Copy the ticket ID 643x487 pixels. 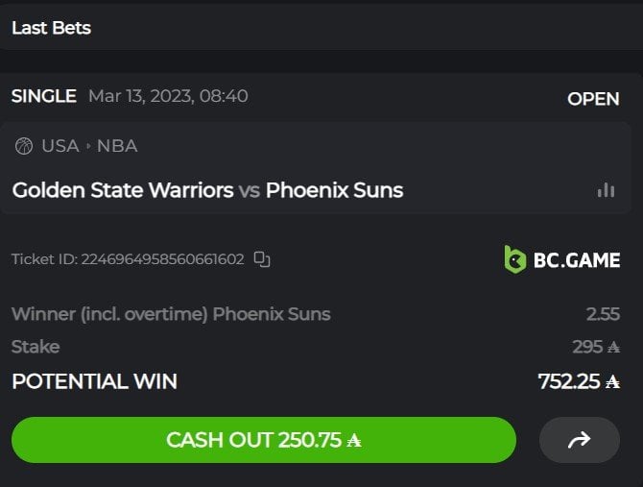pyautogui.click(x=262, y=258)
